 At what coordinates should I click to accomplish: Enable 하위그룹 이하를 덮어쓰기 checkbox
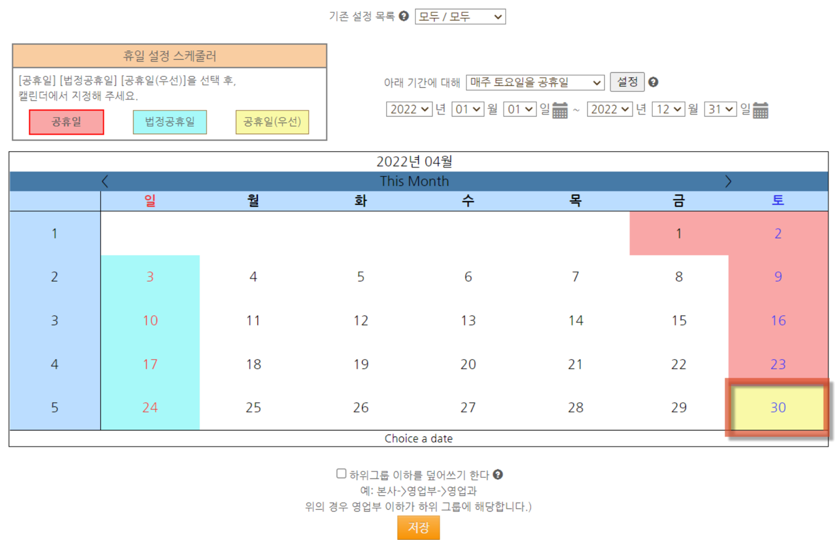[x=341, y=474]
